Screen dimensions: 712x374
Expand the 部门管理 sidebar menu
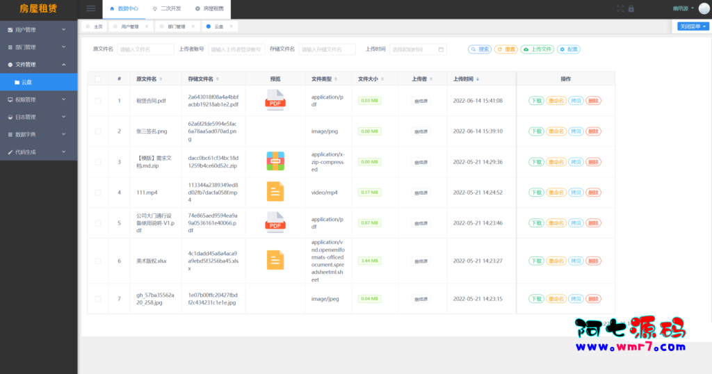[39, 47]
